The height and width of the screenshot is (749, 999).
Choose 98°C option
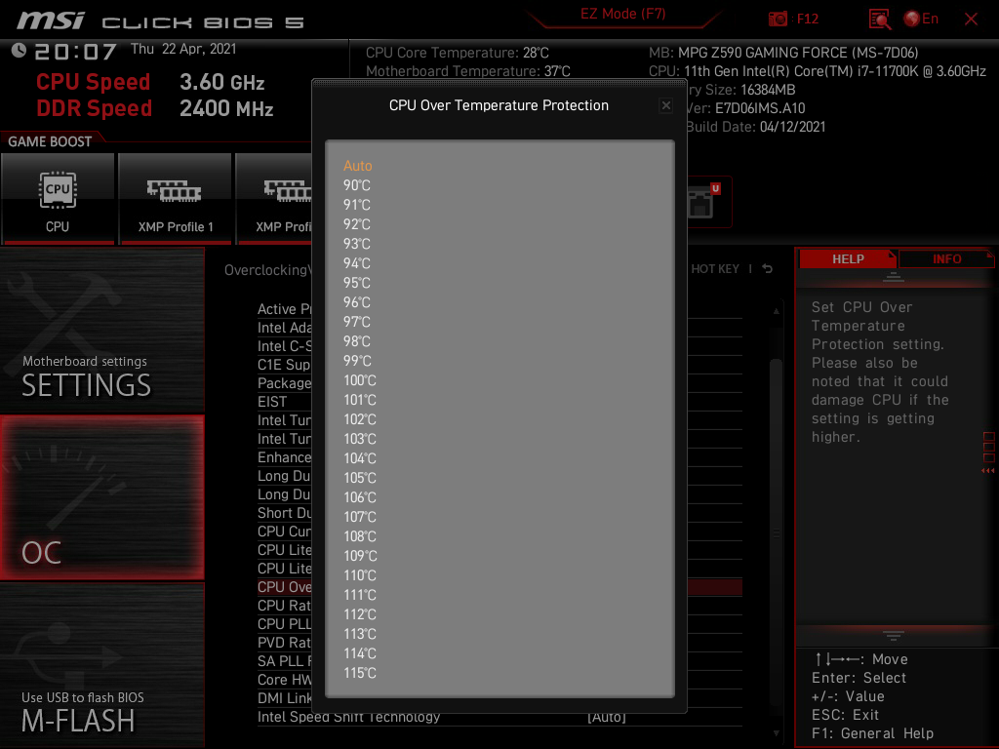pos(357,341)
